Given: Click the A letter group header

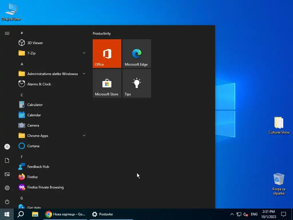Looking at the screenshot, I should click(x=22, y=64).
